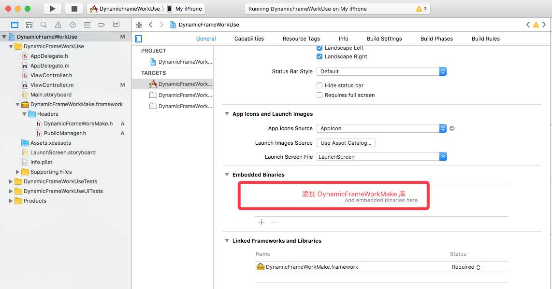Image resolution: width=552 pixels, height=289 pixels.
Task: Enable Hide status bar
Action: click(x=320, y=85)
